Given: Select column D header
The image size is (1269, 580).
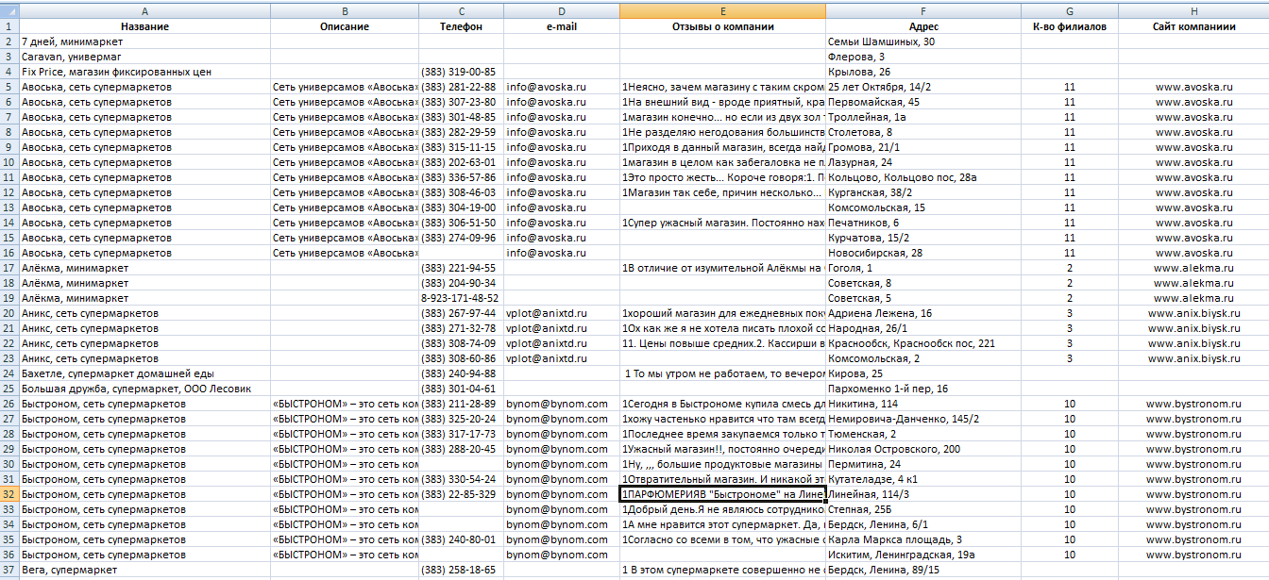Looking at the screenshot, I should tap(562, 11).
